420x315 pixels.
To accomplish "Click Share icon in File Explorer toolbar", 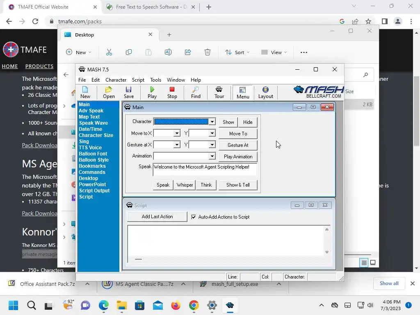I will pyautogui.click(x=188, y=52).
